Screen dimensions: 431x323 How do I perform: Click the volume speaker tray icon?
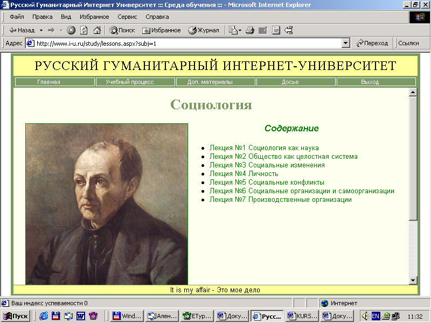365,316
